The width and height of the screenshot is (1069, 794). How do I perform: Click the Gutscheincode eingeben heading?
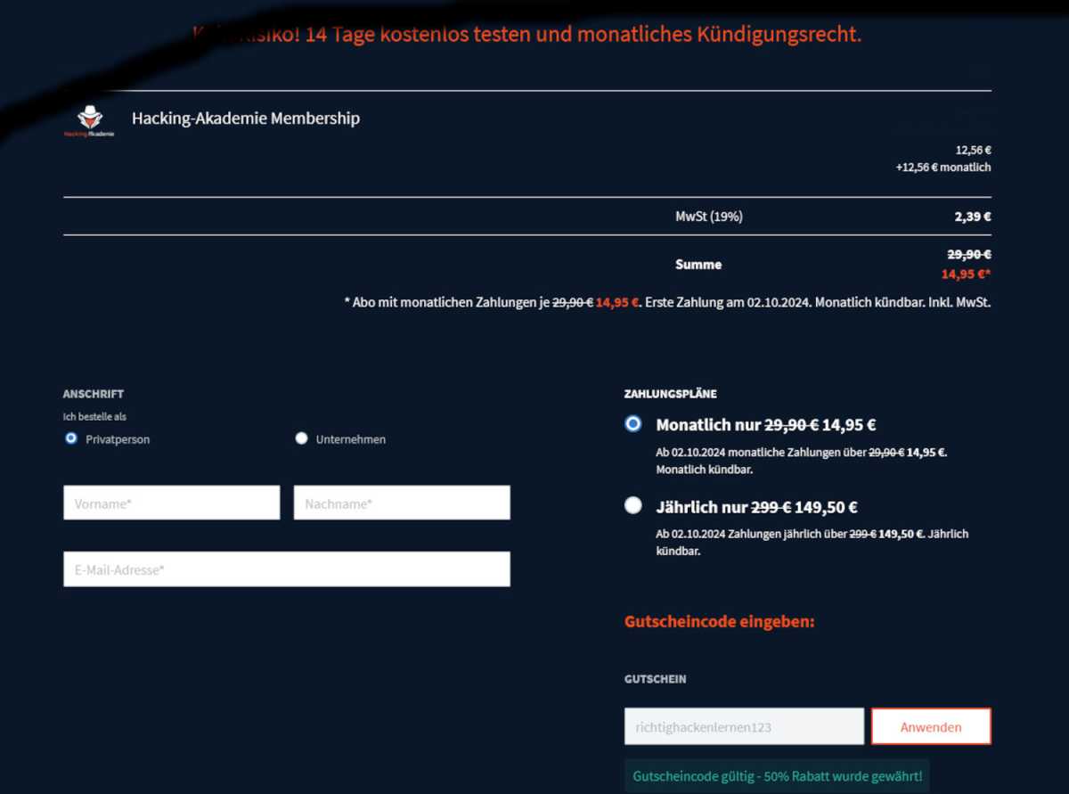[720, 621]
